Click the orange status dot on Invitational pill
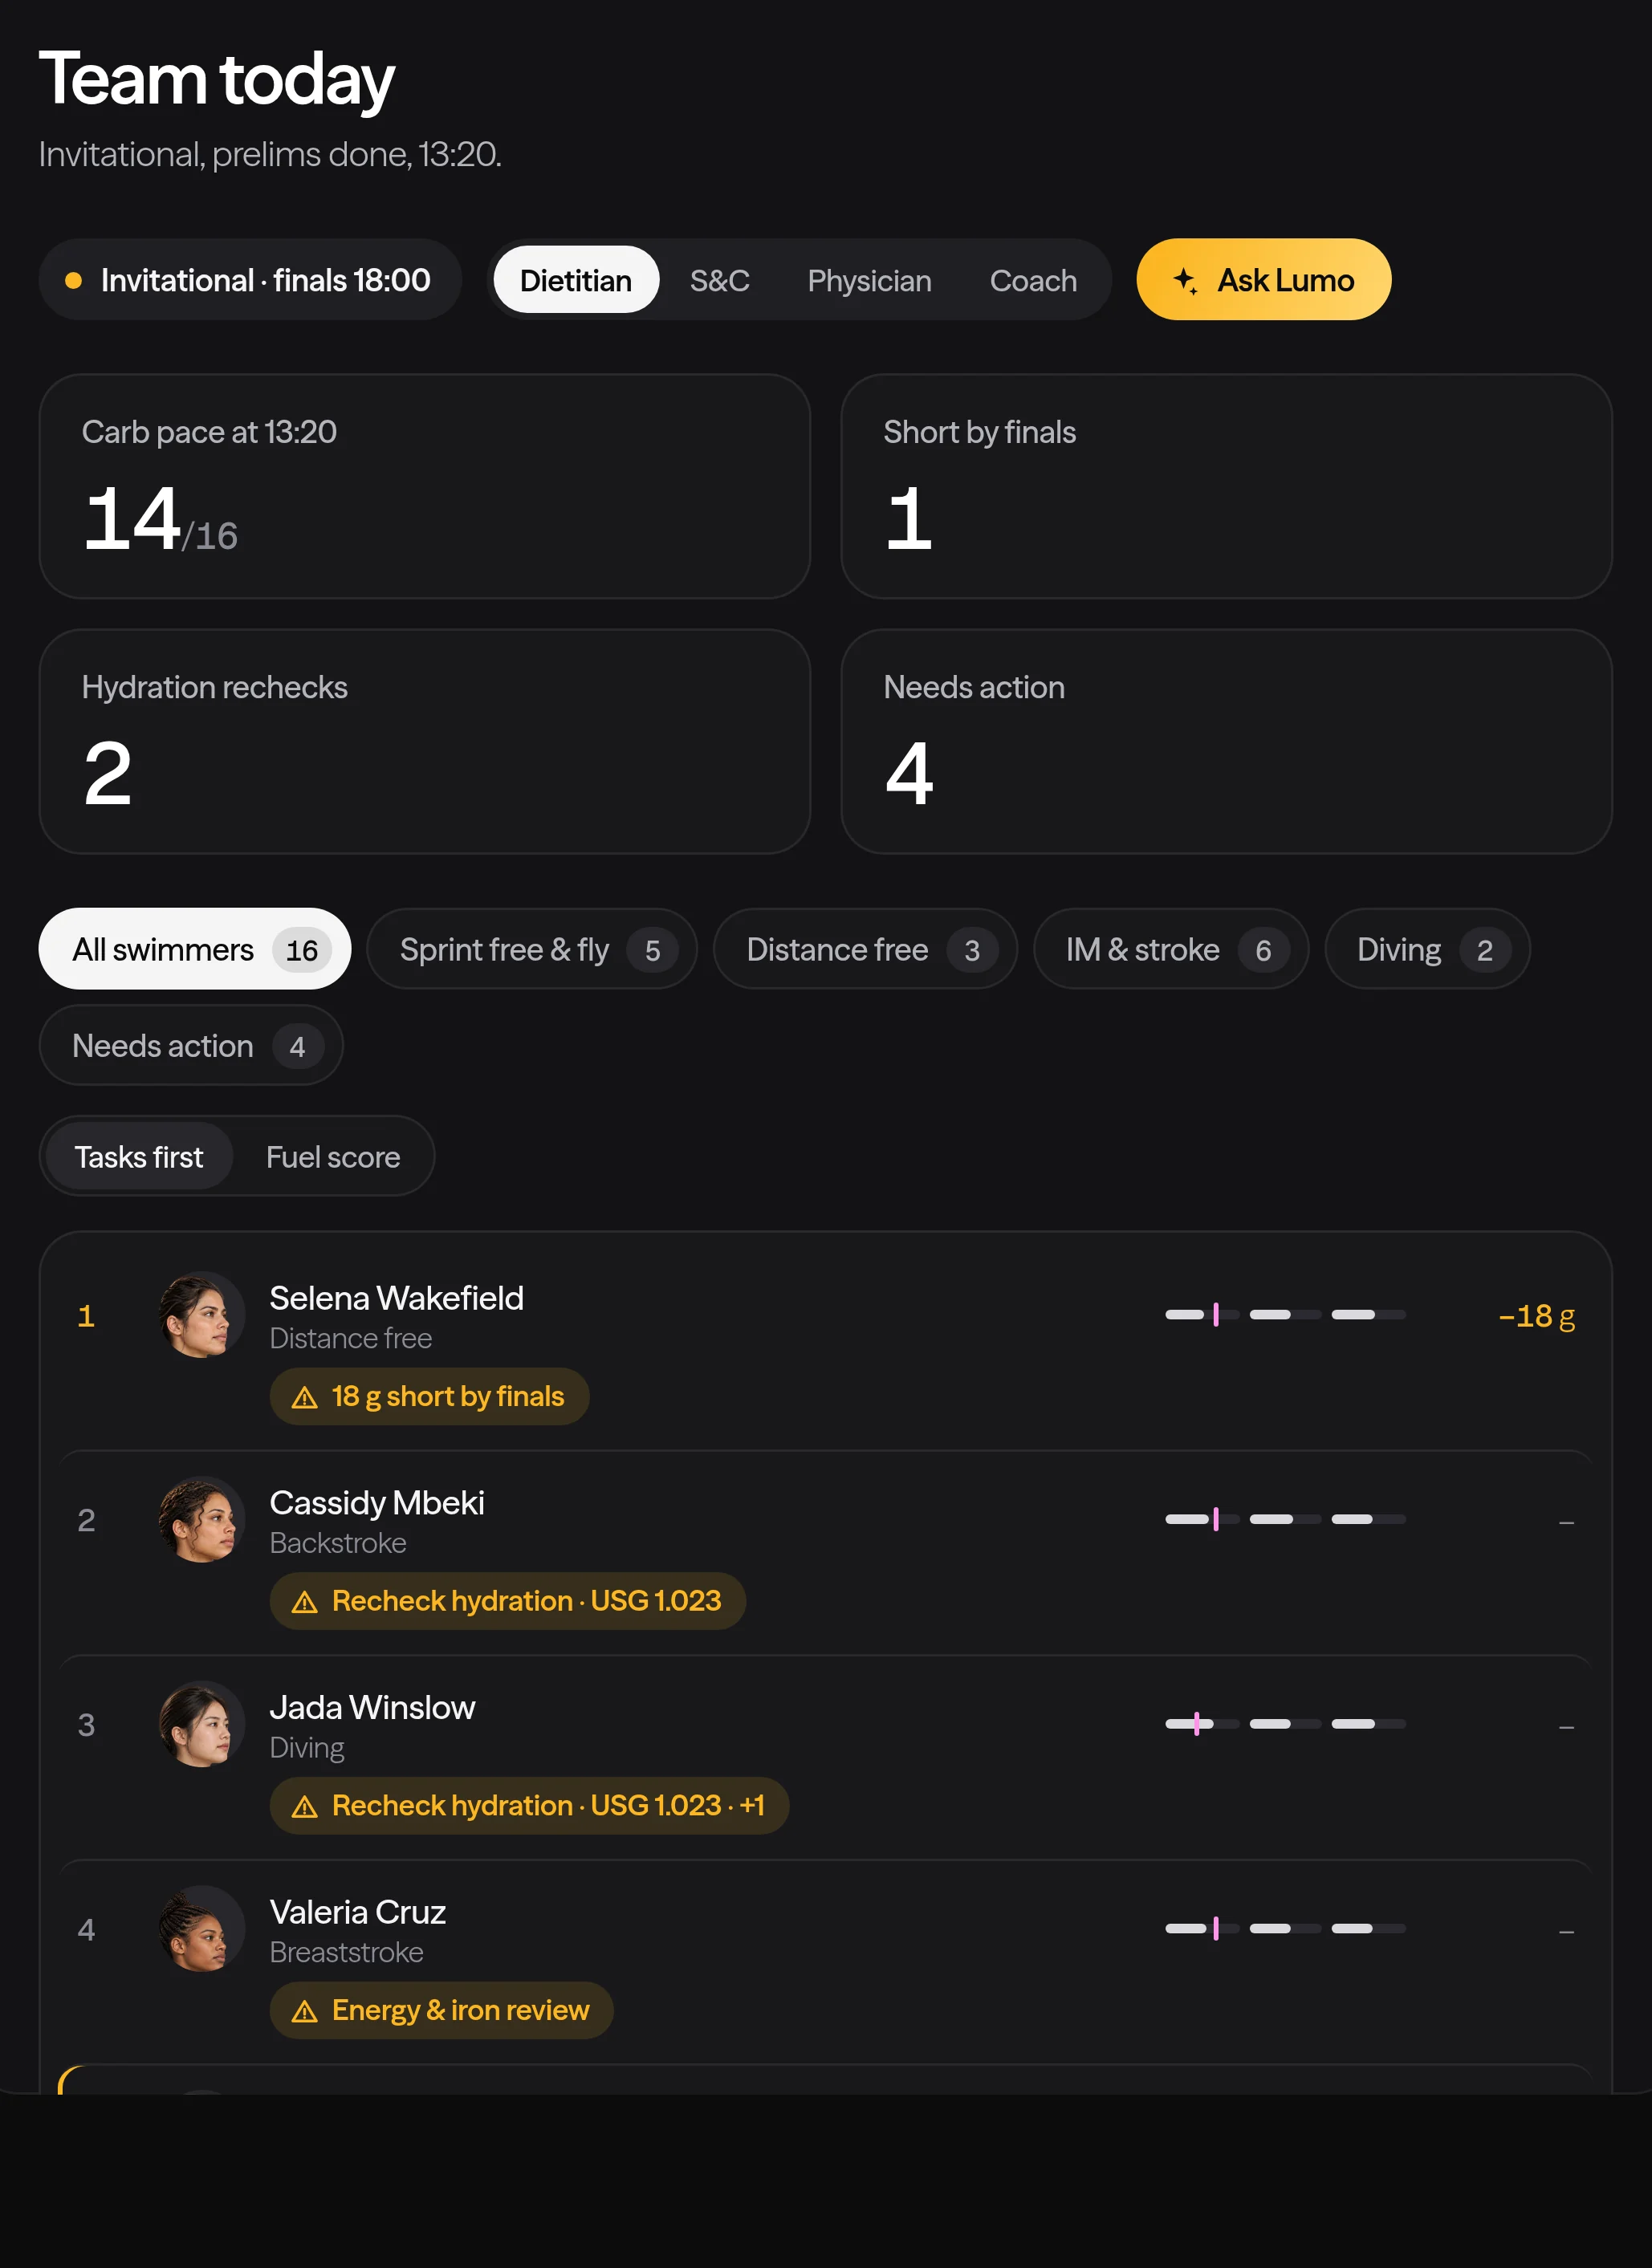Image resolution: width=1652 pixels, height=2268 pixels. 73,280
